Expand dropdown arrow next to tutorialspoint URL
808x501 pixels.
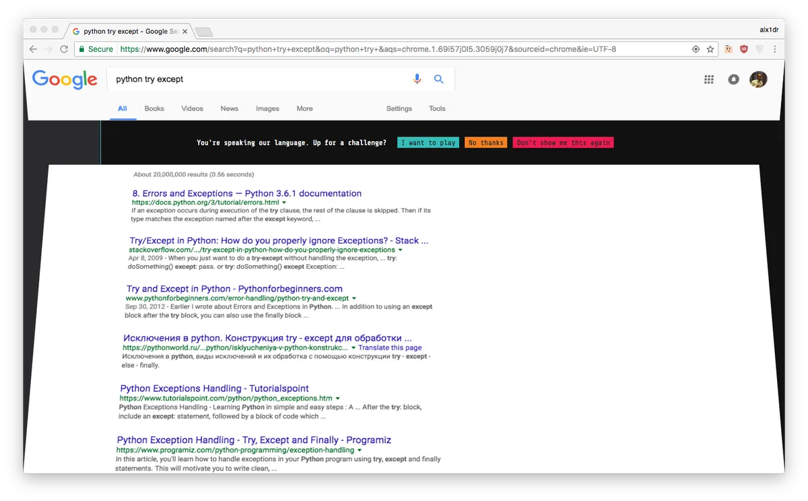coord(338,398)
